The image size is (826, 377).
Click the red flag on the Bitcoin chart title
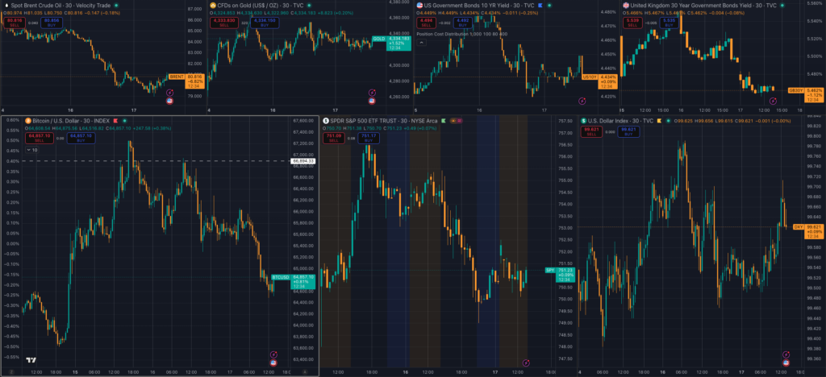[115, 121]
